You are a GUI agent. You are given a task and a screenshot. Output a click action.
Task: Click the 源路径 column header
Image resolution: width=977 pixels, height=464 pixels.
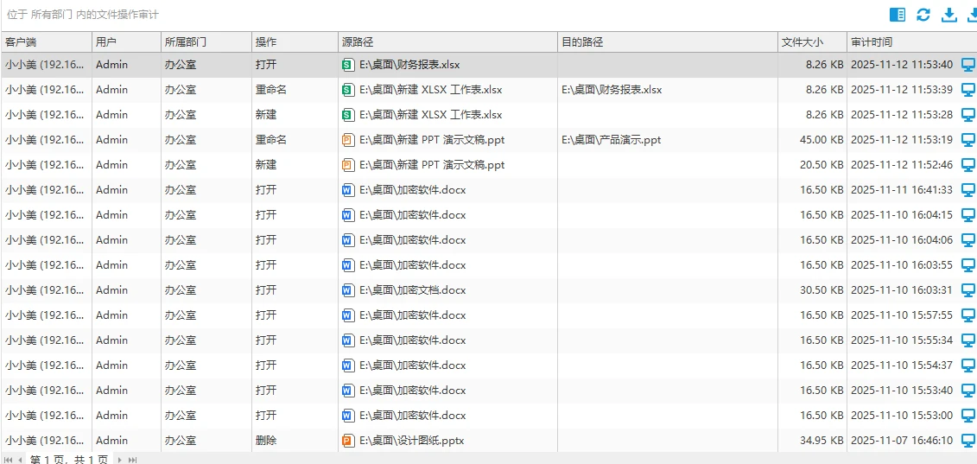pyautogui.click(x=447, y=42)
